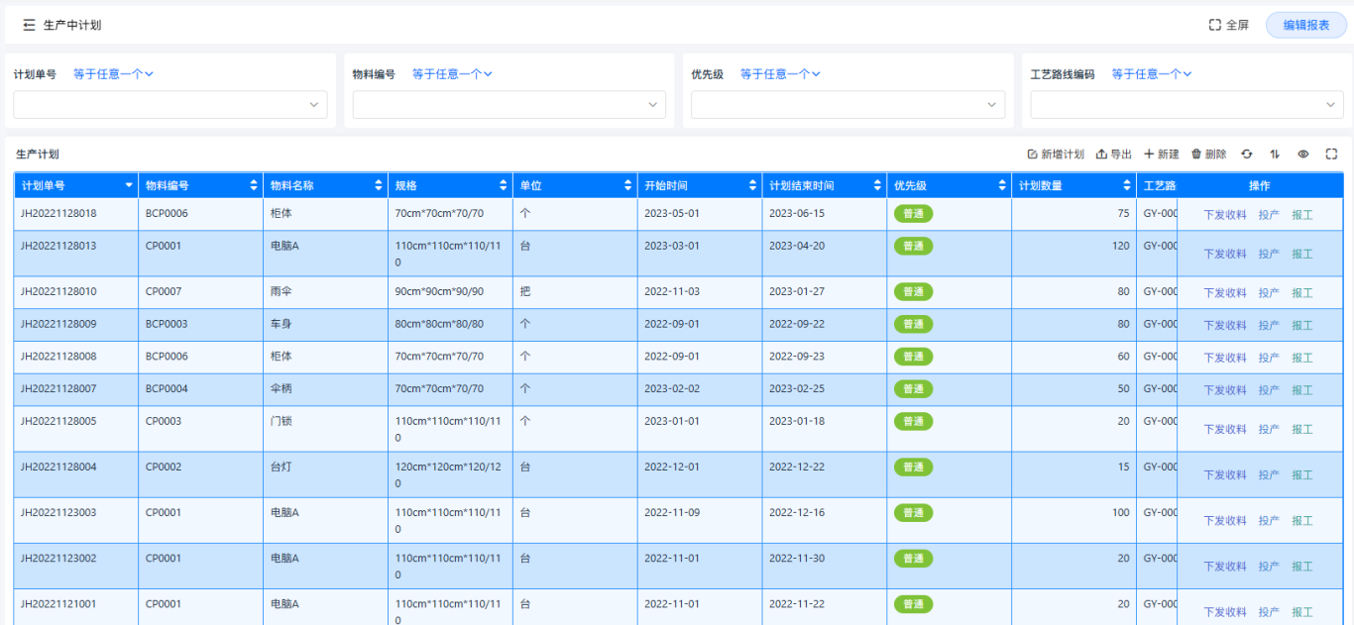Select plan number JH20221128013
Screen dimensions: 1354x625
tap(58, 246)
